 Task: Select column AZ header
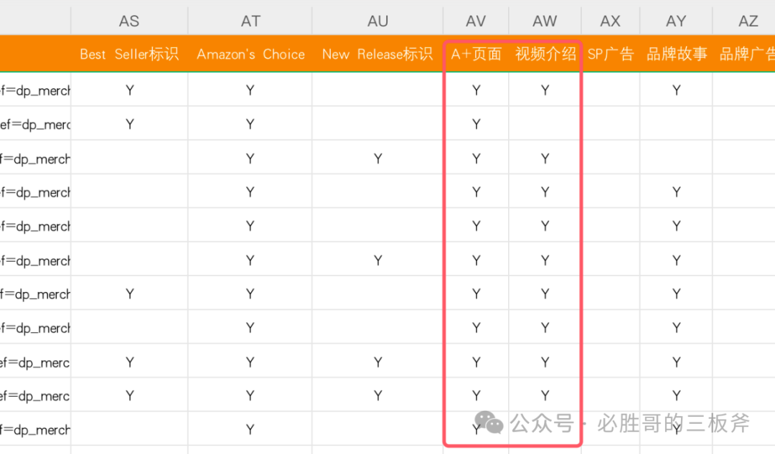(744, 21)
